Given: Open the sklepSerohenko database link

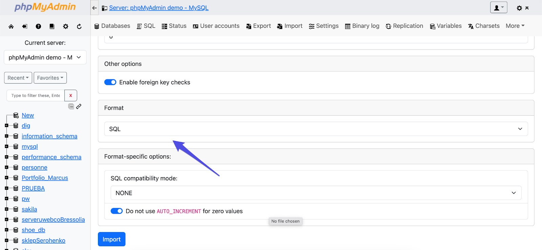Looking at the screenshot, I should point(43,241).
